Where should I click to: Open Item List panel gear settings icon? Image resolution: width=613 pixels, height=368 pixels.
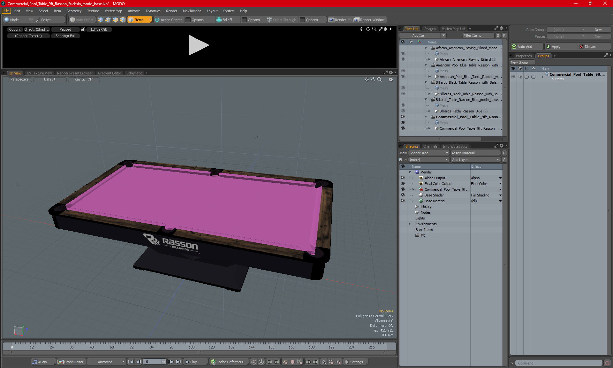[502, 28]
